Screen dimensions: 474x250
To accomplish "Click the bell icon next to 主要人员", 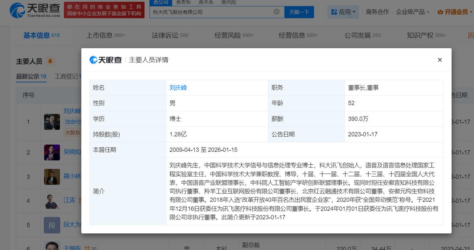I will pyautogui.click(x=51, y=62).
